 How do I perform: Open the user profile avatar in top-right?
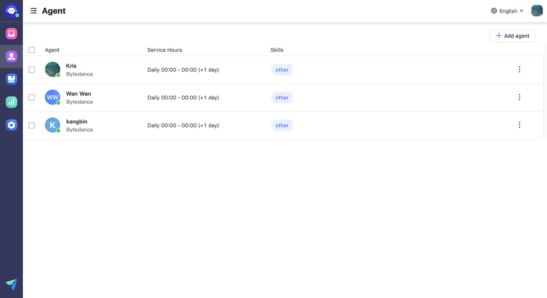point(537,11)
